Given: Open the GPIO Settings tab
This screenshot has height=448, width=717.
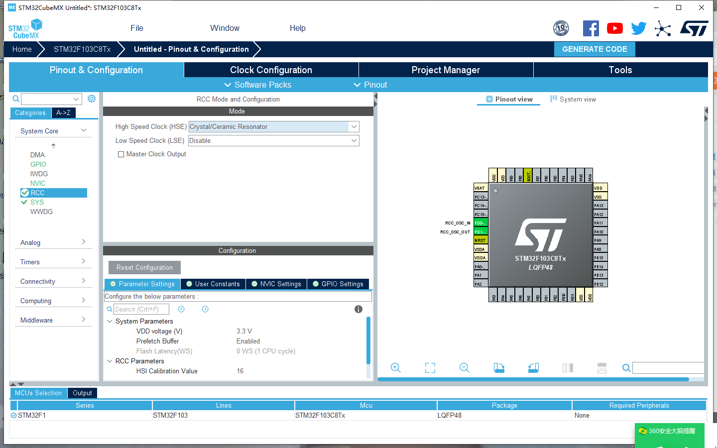Looking at the screenshot, I should [338, 284].
